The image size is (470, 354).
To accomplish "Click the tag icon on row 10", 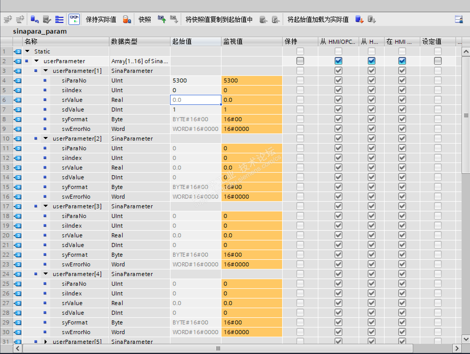I will (x=18, y=139).
